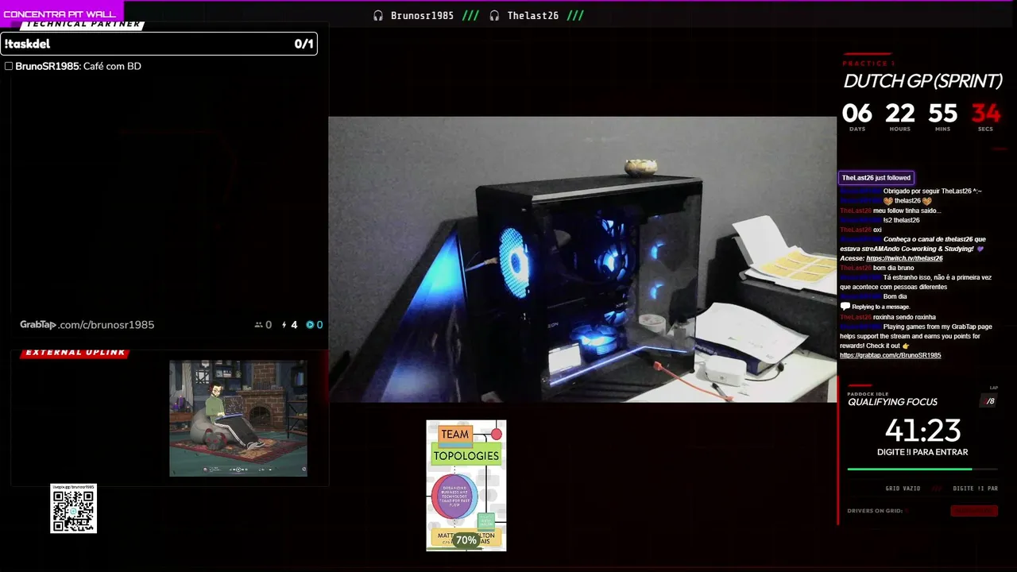Screen dimensions: 1017x572
Task: Click the 22 hours countdown value
Action: click(899, 114)
